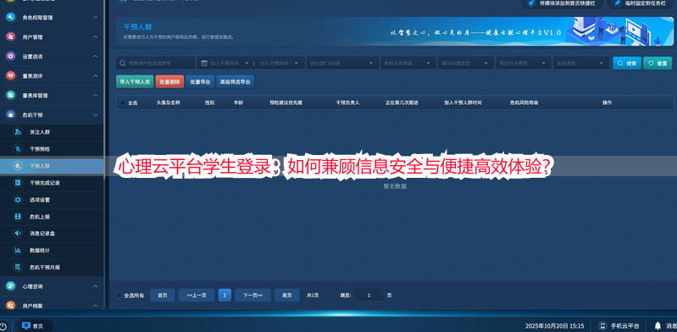677x332 pixels.
Task: Click the 跳至 page number input
Action: [x=369, y=296]
